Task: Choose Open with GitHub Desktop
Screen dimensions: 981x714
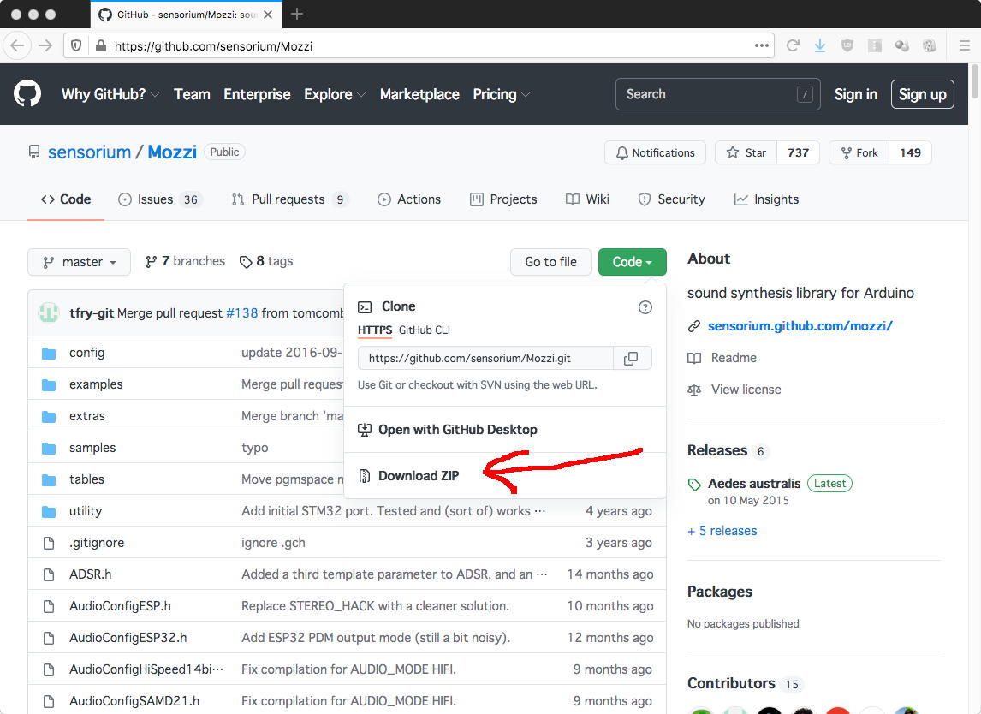Action: tap(457, 430)
